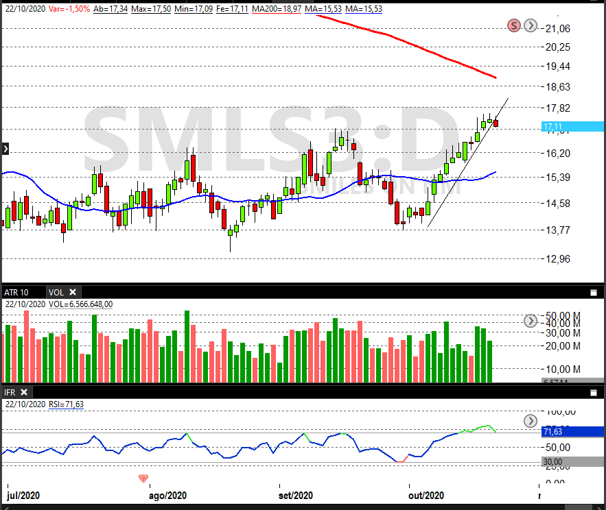Click the RSI 71,63 value marker

571,432
